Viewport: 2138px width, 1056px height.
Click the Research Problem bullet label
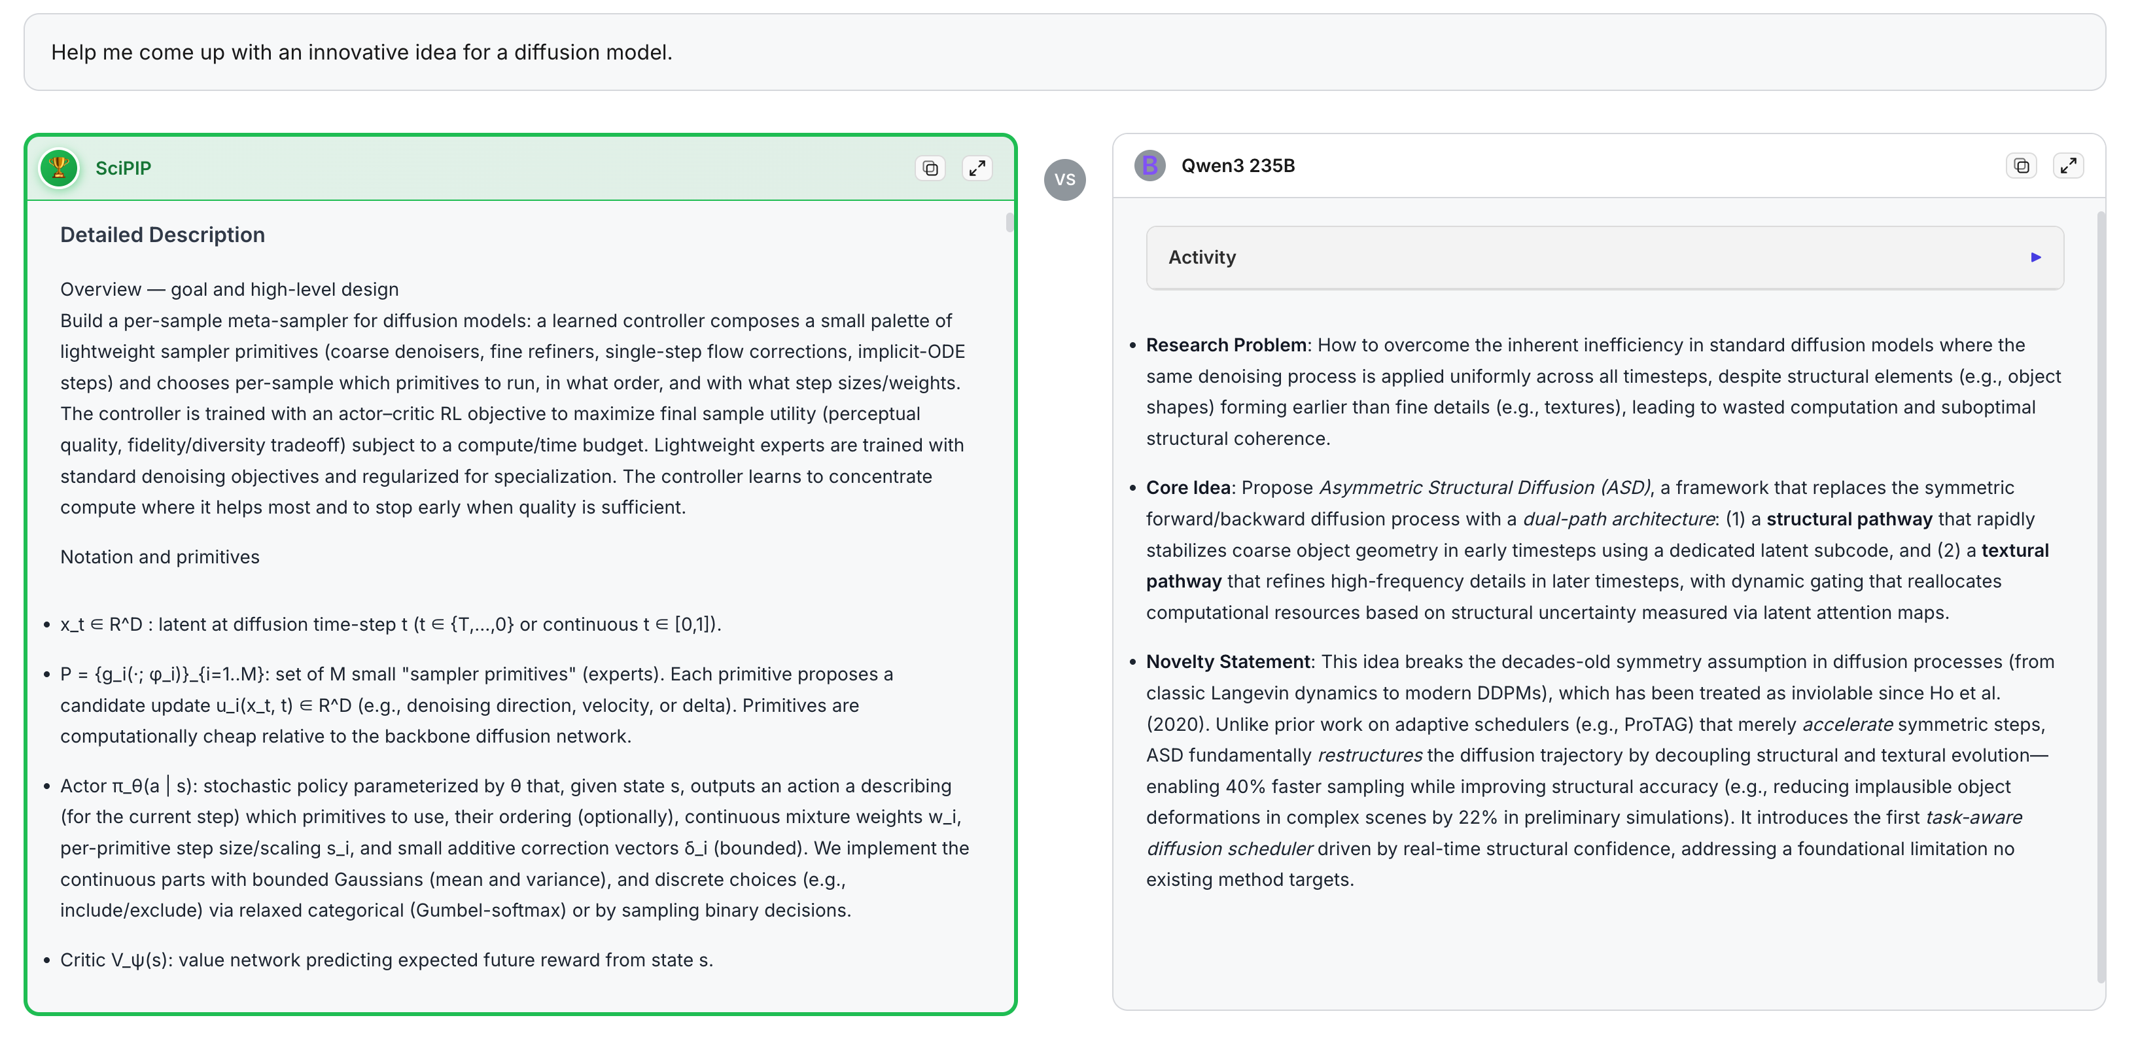1226,345
